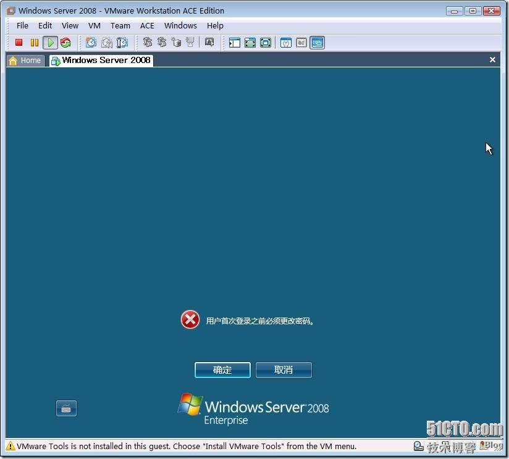This screenshot has height=459, width=509.
Task: Switch to quick switch mode icon
Action: coord(250,43)
